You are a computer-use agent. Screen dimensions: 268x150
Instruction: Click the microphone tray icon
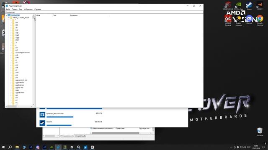tap(238, 147)
